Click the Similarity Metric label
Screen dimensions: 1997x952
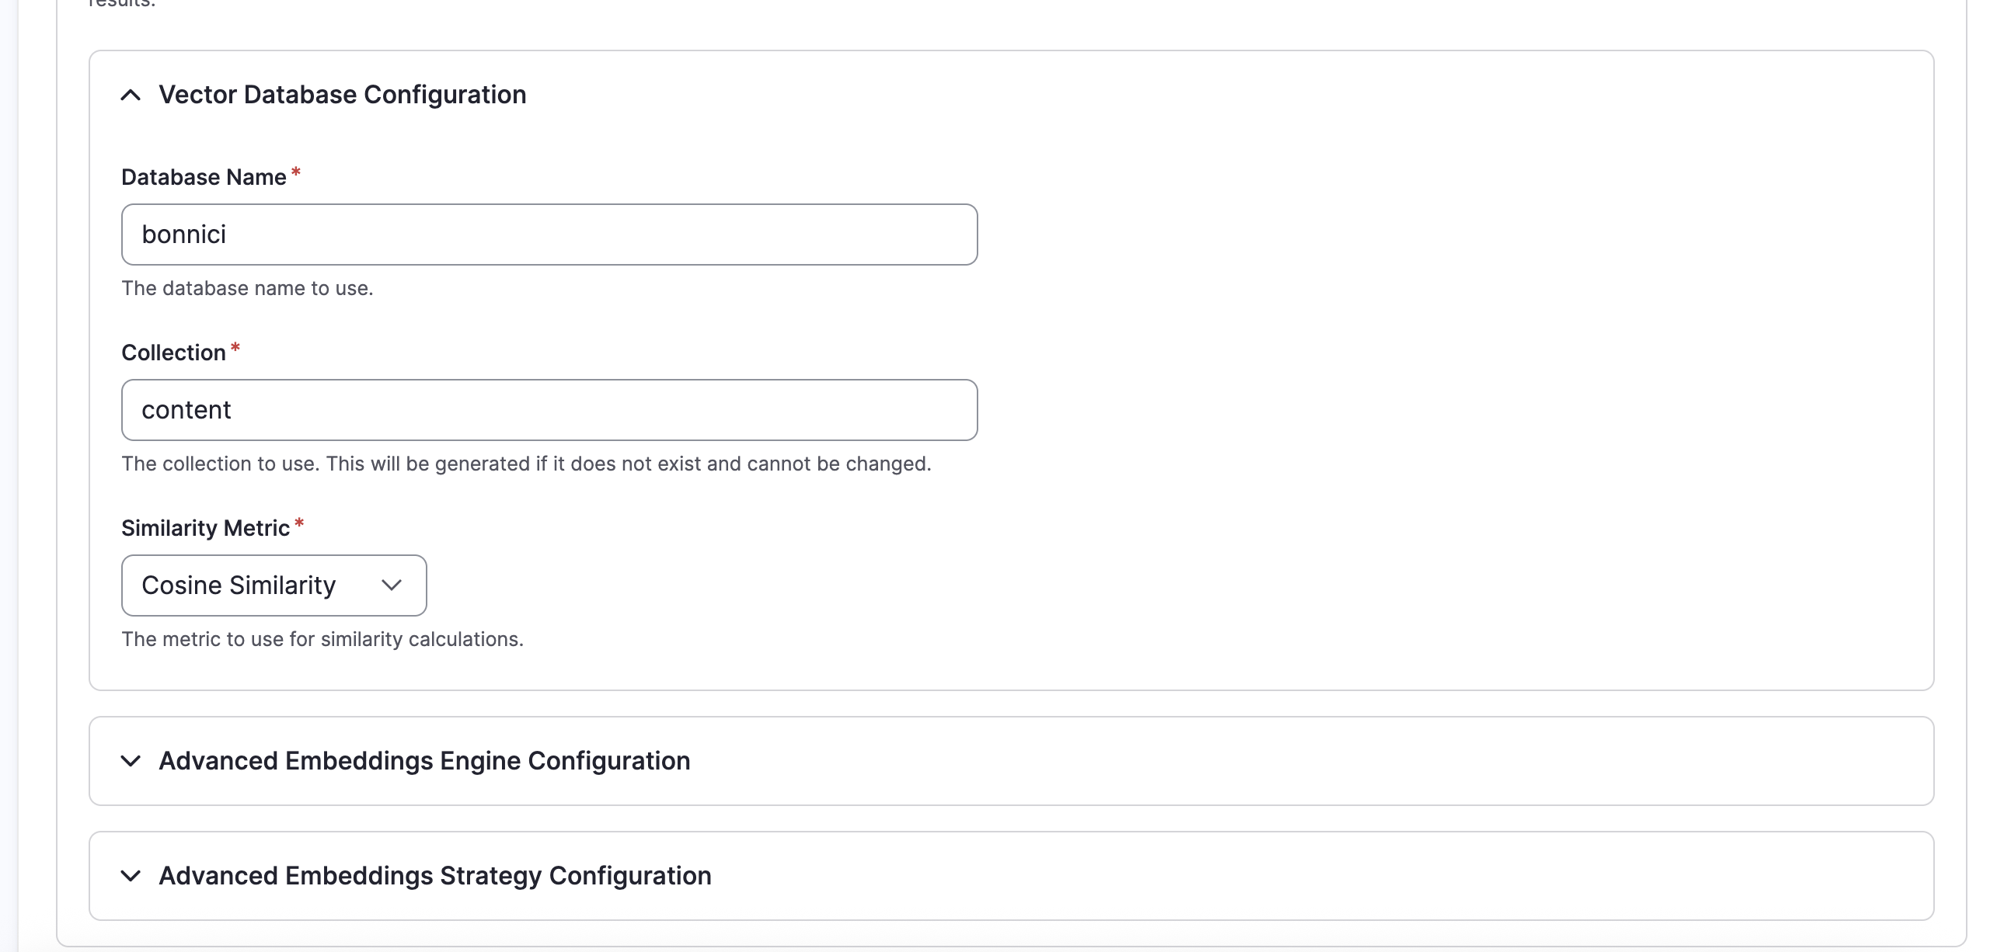(x=207, y=527)
